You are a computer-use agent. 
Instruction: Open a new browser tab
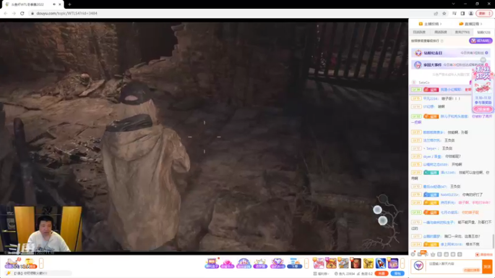(69, 4)
